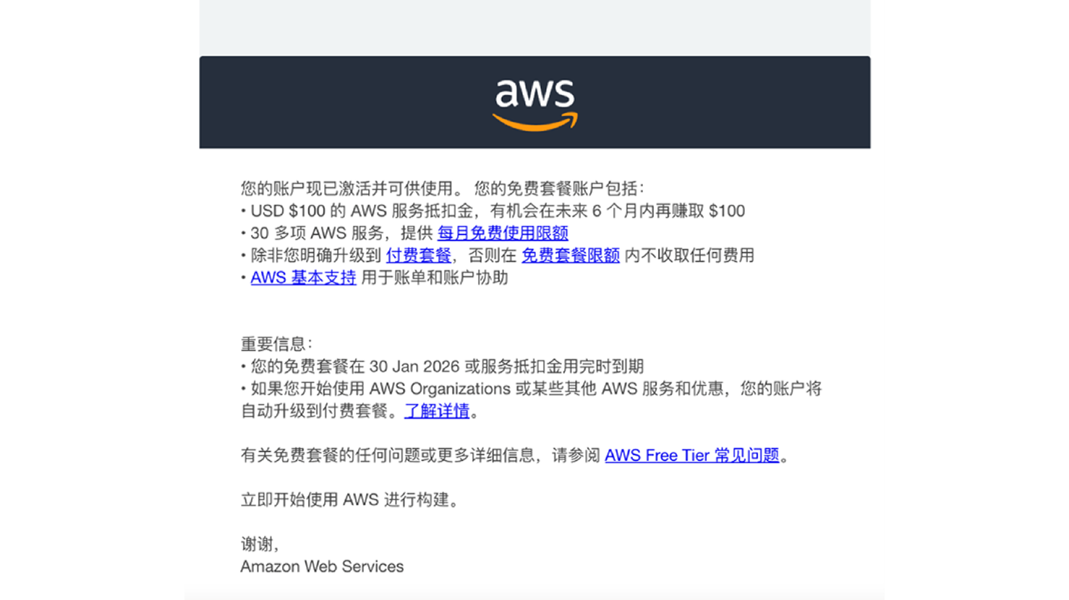Click the 用于账单和账户协助 text
The height and width of the screenshot is (600, 1069).
click(434, 278)
